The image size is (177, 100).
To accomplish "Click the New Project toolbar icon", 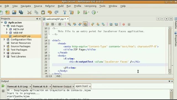I will (x=7, y=12).
